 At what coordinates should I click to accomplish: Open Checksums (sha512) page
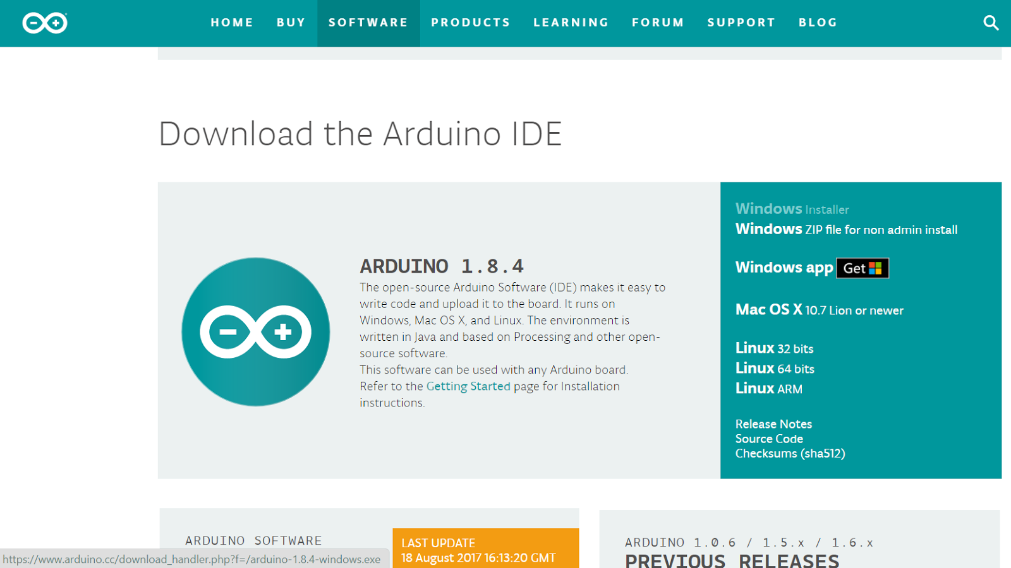790,453
